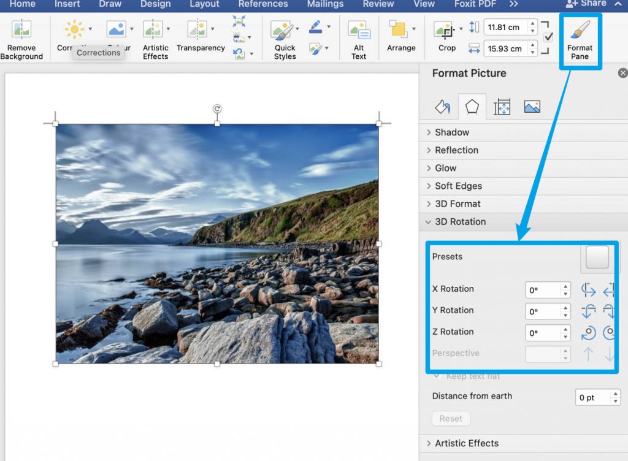Expand the Soft Edges section
628x461 pixels.
point(458,186)
